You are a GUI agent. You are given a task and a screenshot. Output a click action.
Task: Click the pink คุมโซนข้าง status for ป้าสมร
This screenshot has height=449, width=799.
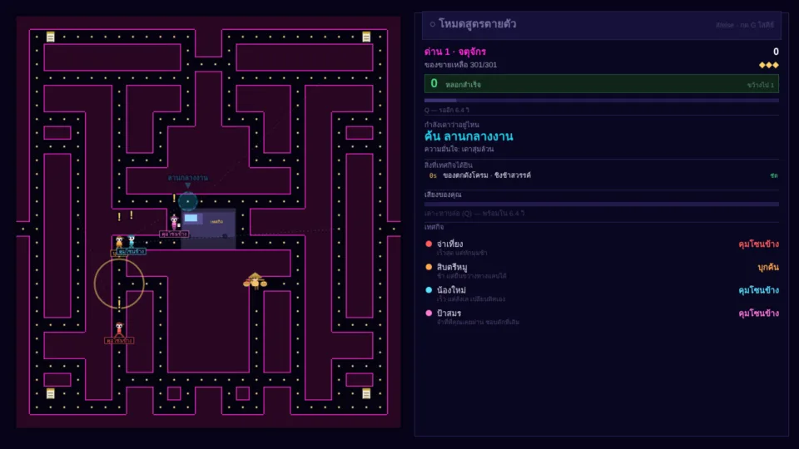[x=758, y=313]
